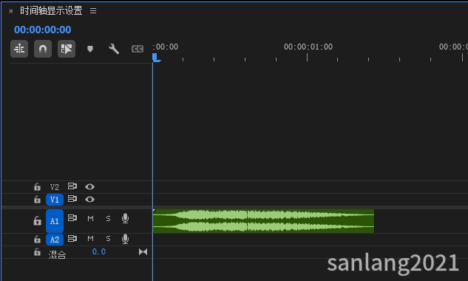Screen dimensions: 468x281
Task: Toggle insert sequences as nests button
Action: tap(19, 49)
